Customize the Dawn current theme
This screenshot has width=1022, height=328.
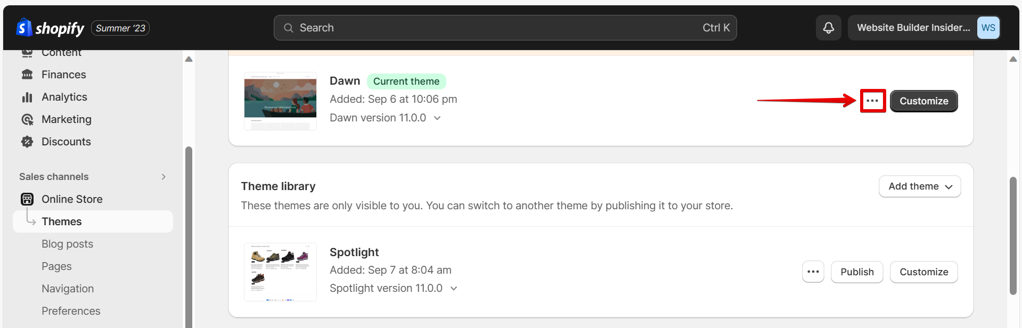pos(923,101)
